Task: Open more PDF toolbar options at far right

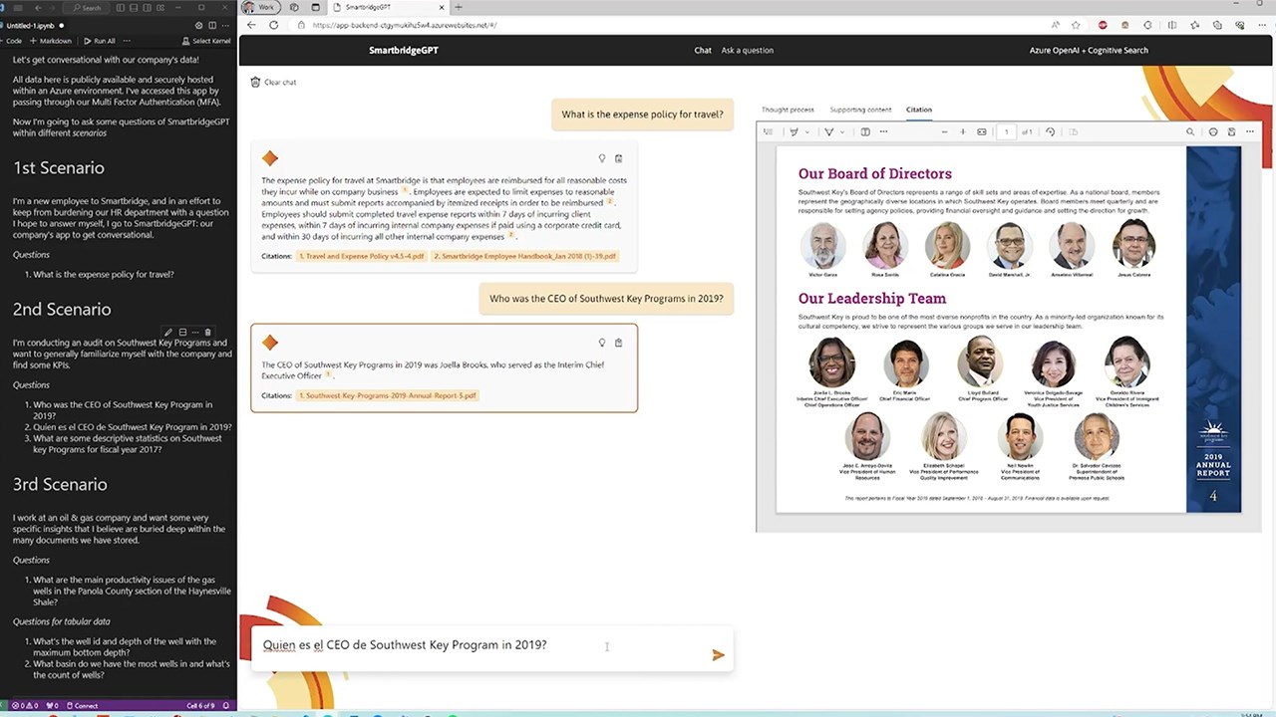Action: pyautogui.click(x=1249, y=131)
